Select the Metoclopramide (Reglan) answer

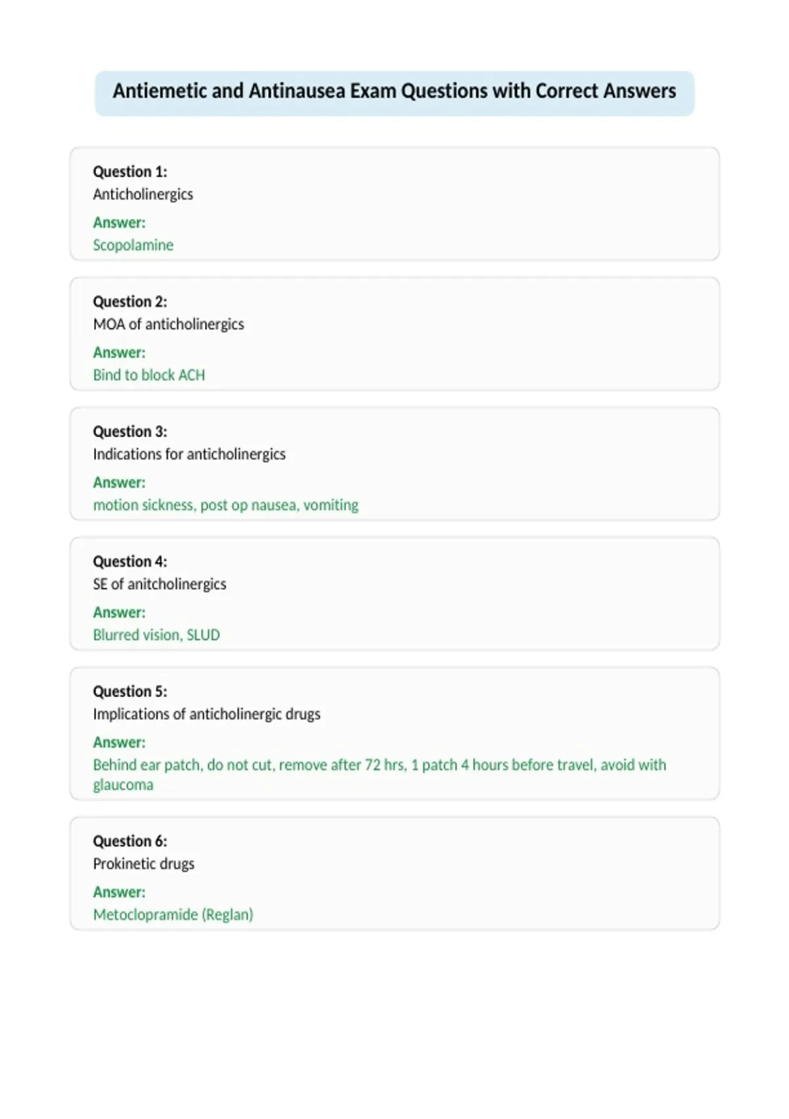click(173, 914)
